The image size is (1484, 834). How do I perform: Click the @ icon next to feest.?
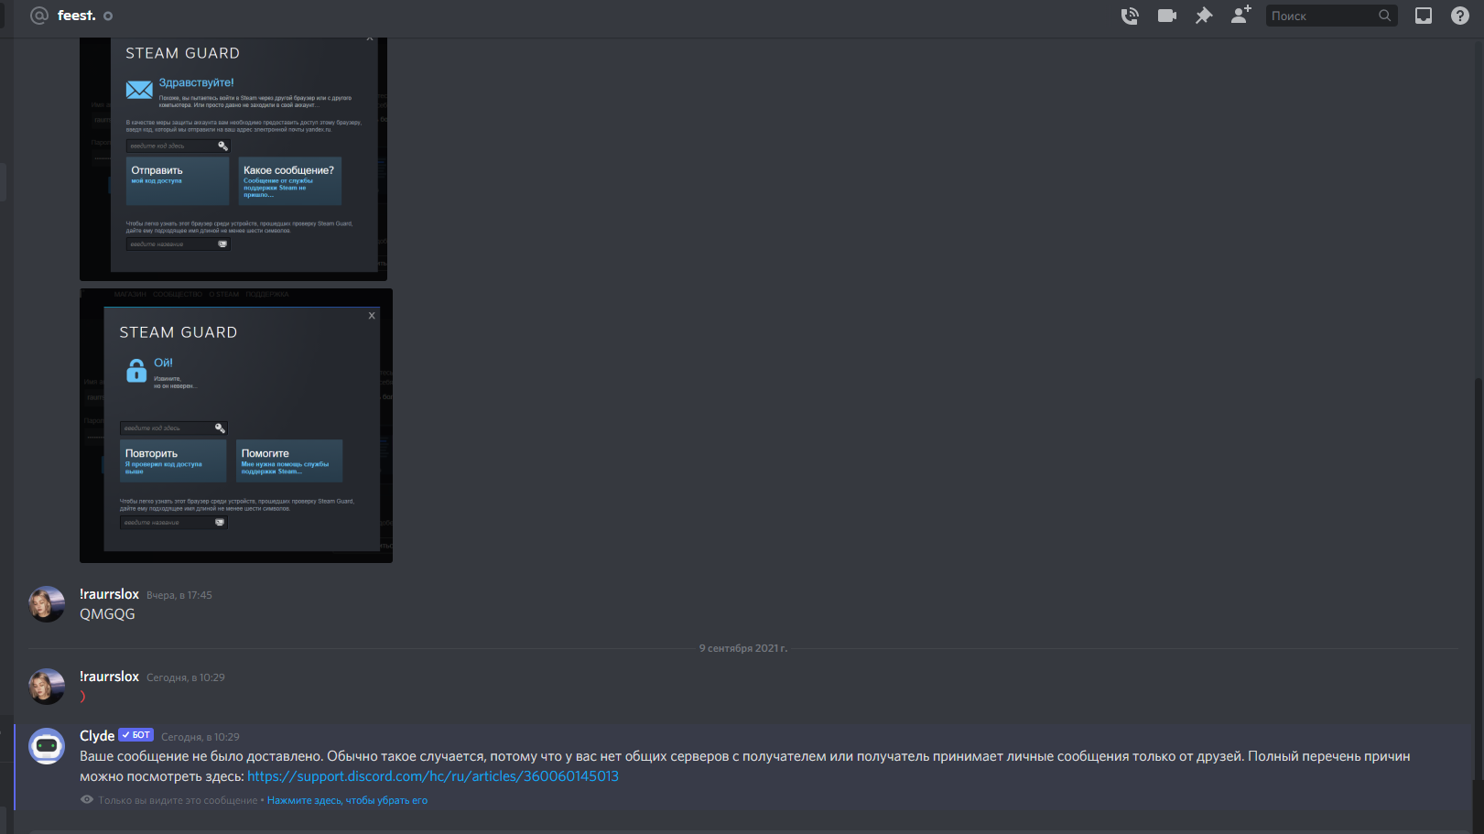click(x=39, y=16)
